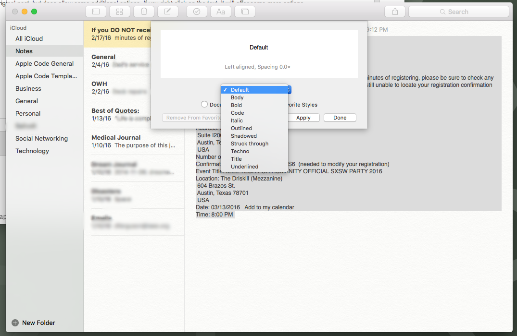This screenshot has height=336, width=517.
Task: Click the iCloud section header
Action: [x=18, y=28]
